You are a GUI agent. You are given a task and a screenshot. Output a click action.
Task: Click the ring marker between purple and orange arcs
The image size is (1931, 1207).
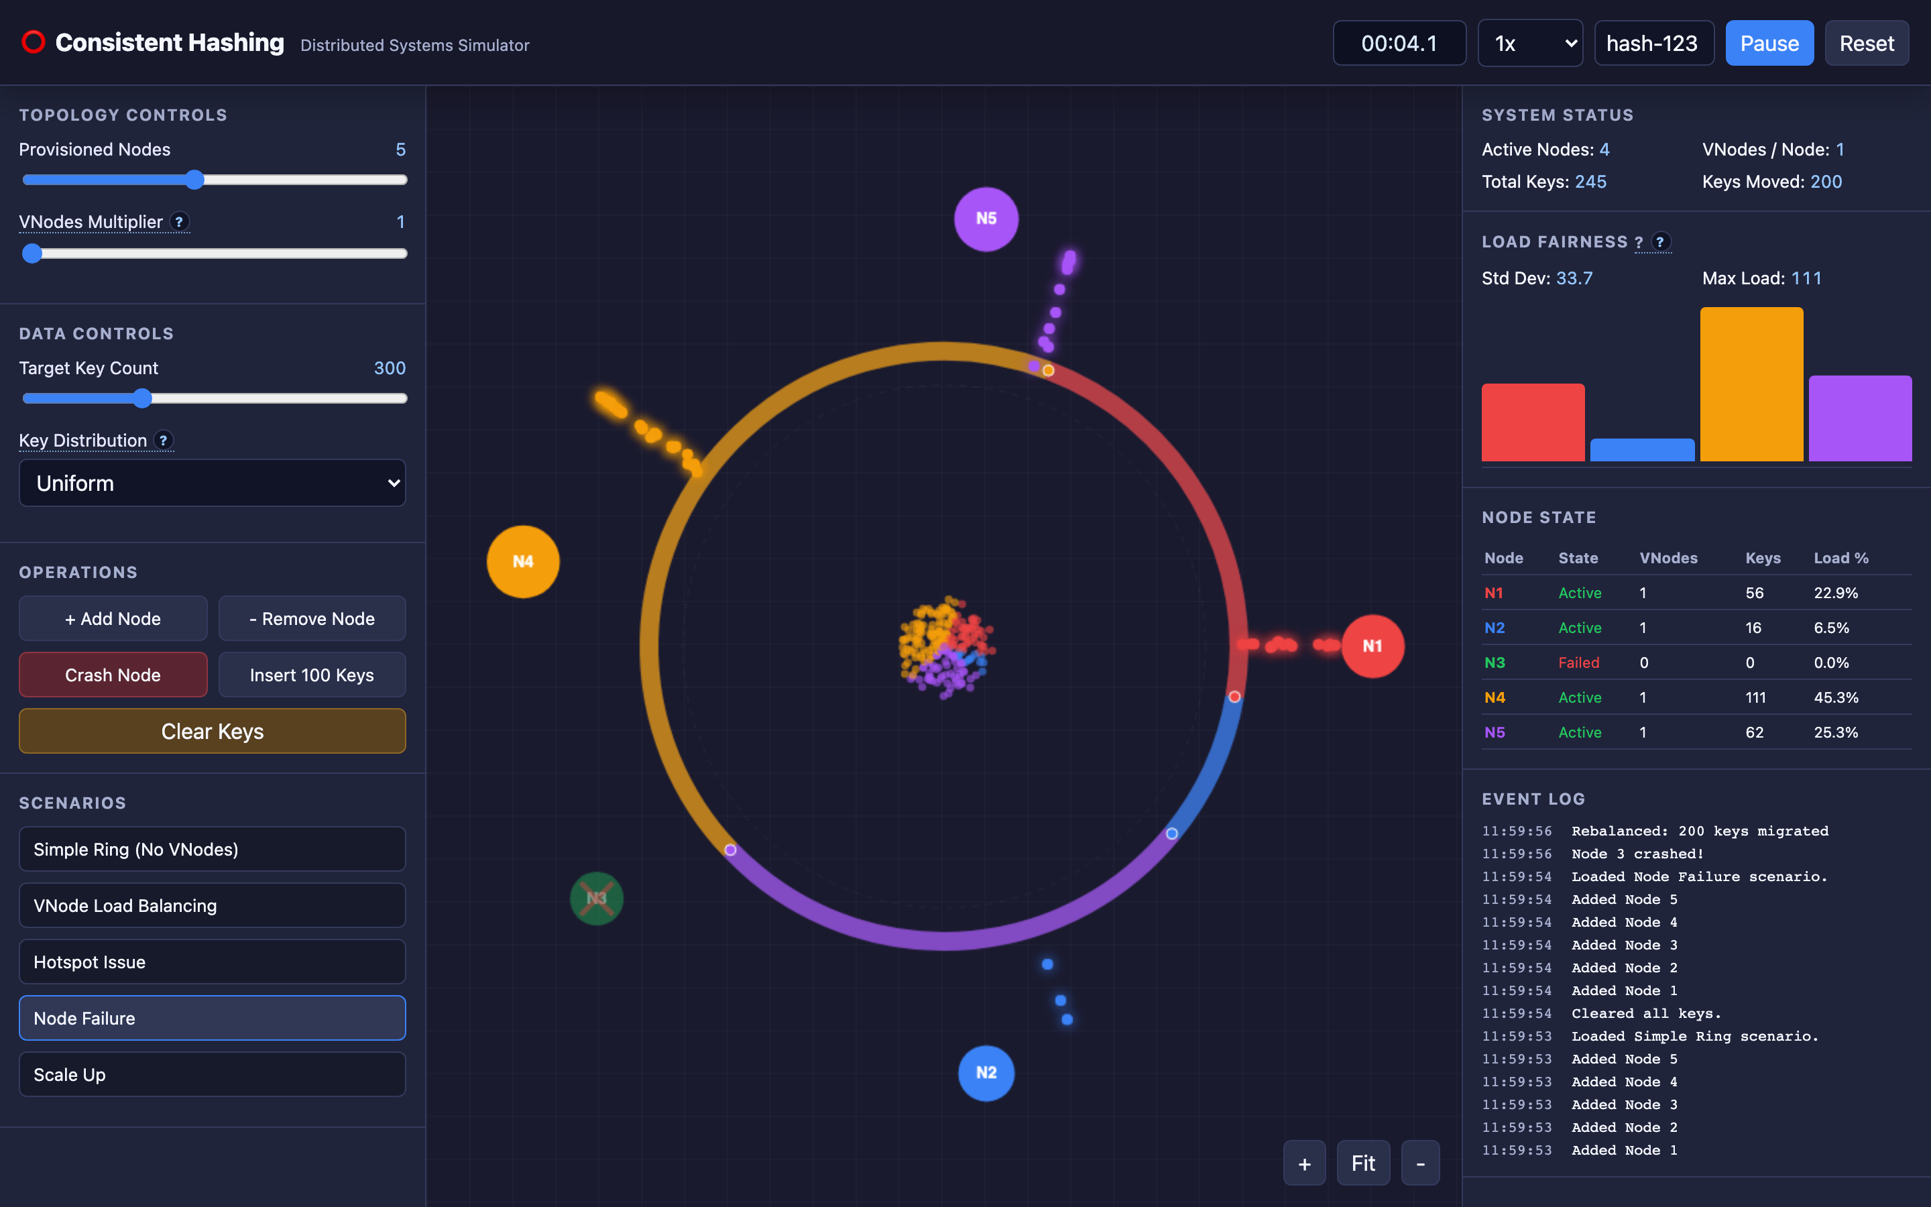(730, 850)
